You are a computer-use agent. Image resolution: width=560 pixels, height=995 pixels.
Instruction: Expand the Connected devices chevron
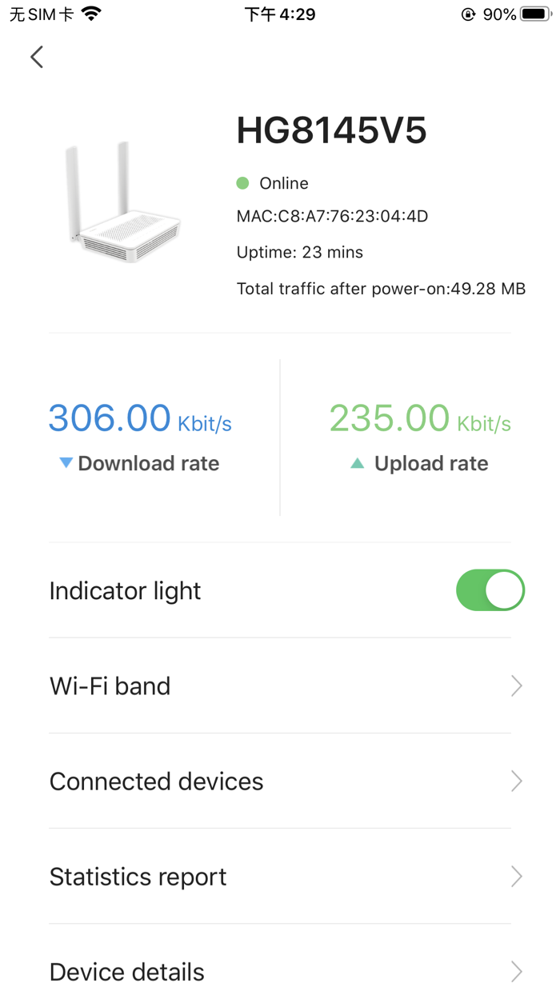(516, 781)
